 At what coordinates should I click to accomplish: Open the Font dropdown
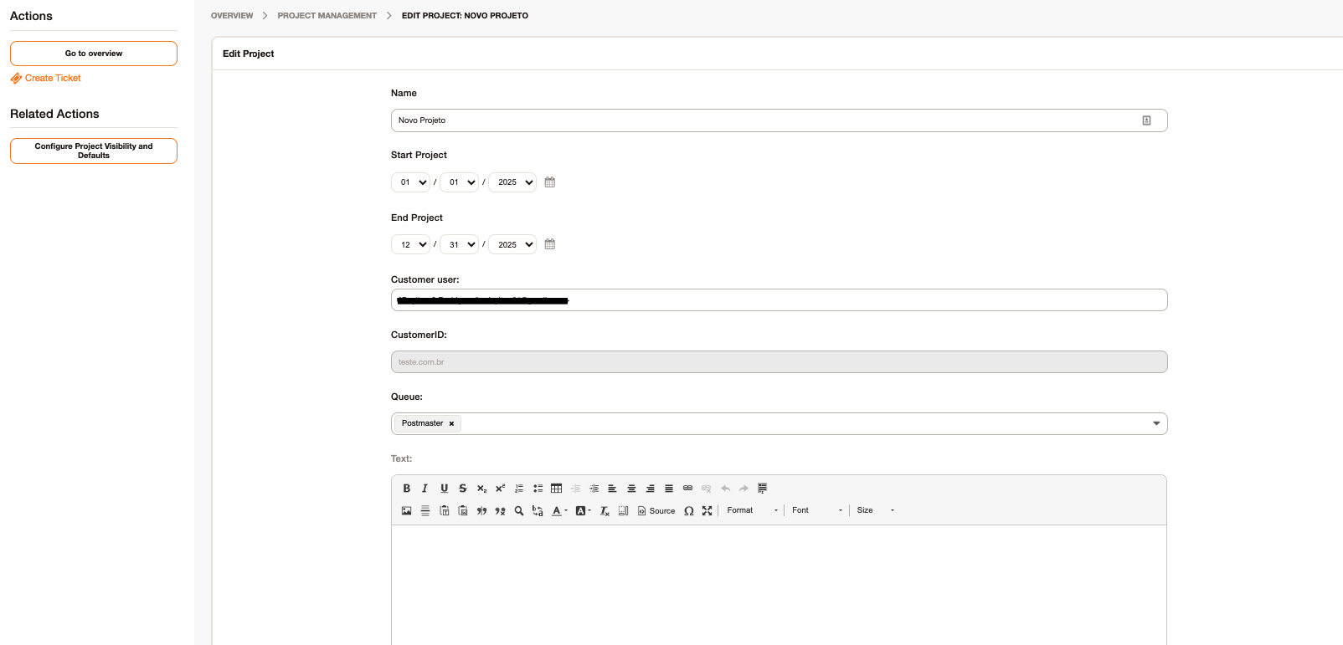[x=816, y=510]
